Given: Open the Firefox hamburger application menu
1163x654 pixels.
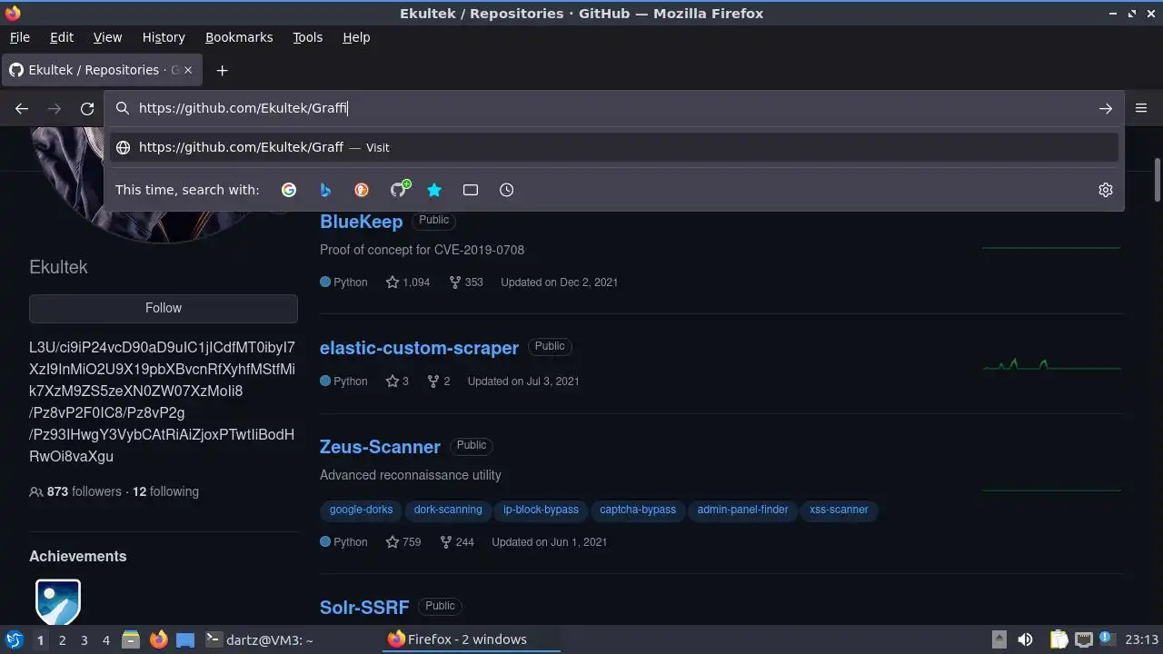Looking at the screenshot, I should click(1141, 108).
